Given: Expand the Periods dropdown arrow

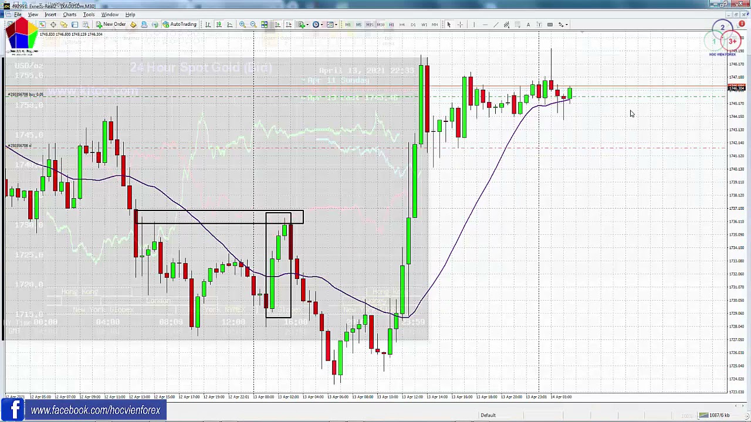Looking at the screenshot, I should click(x=322, y=25).
